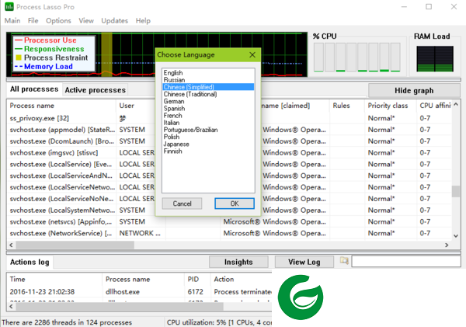Click the process list scroll right arrow
The height and width of the screenshot is (327, 466).
tap(447, 245)
